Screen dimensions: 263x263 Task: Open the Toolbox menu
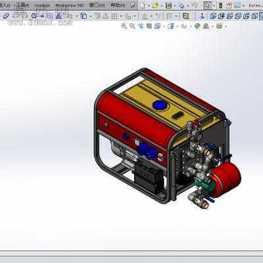pos(42,5)
